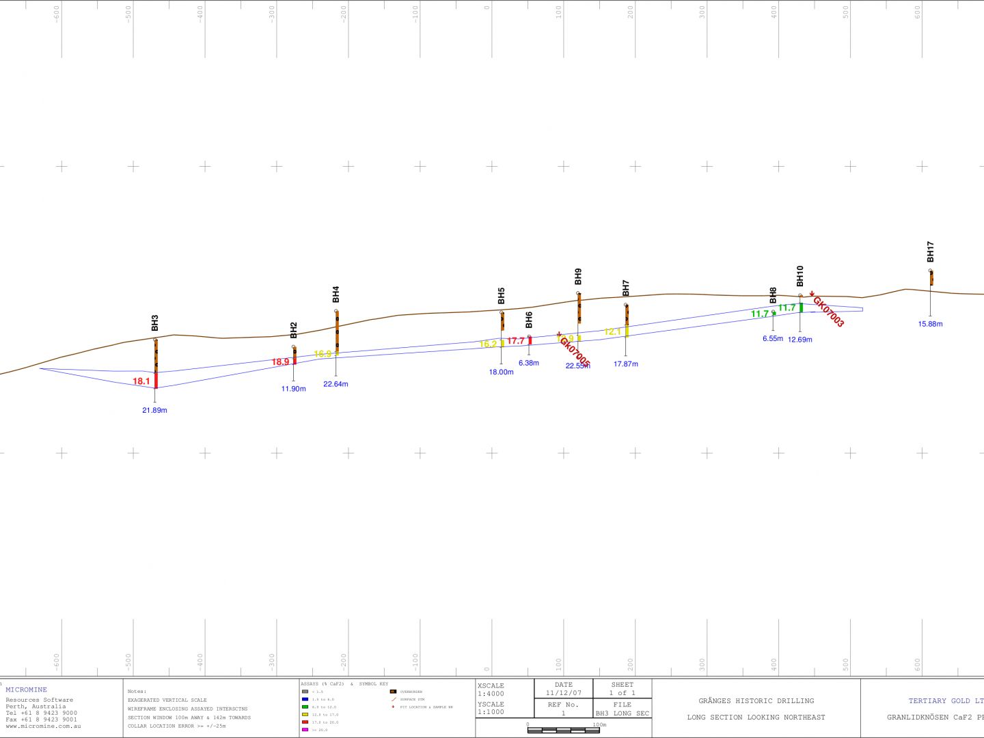
Task: Click the Overburden symbol in the key
Action: (x=393, y=692)
